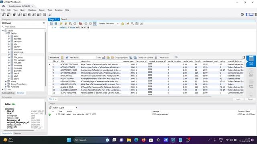Viewport: 257px width, 144px height.
Task: Open SQL script file from main toolbar
Action: click(x=9, y=14)
